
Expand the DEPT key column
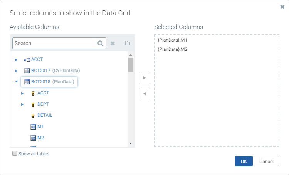[x=22, y=104]
